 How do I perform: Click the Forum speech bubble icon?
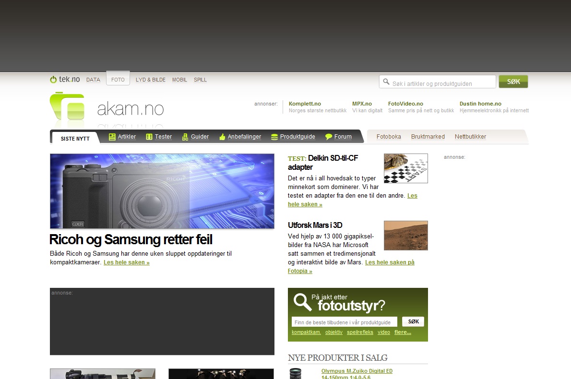coord(329,137)
